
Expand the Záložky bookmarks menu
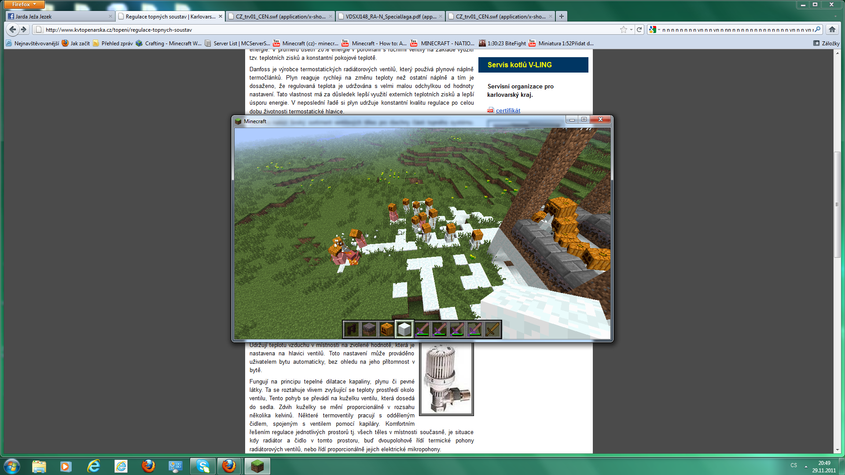coord(826,43)
